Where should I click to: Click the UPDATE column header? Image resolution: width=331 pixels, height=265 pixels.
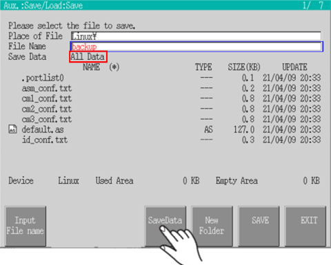(294, 67)
